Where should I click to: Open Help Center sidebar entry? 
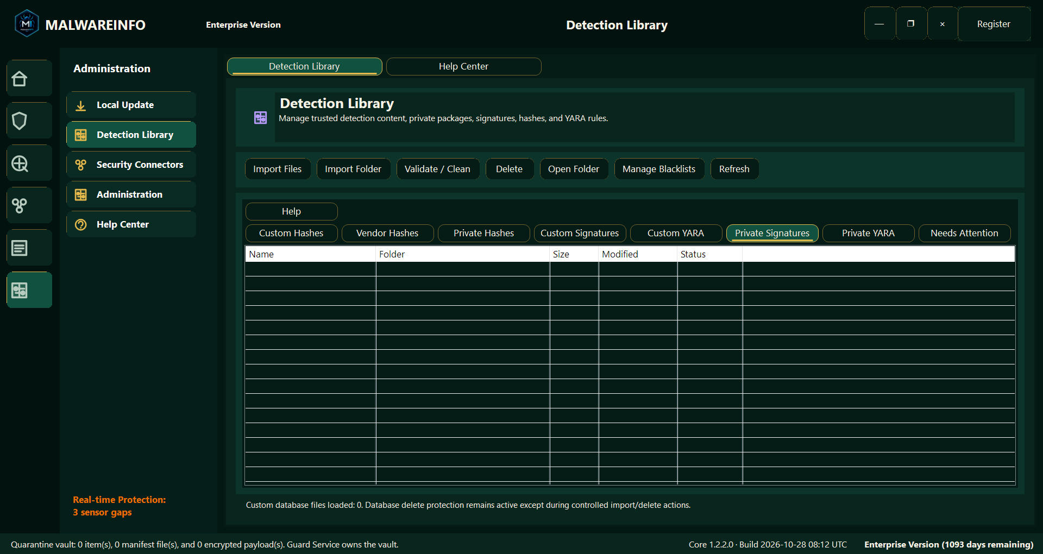[131, 224]
